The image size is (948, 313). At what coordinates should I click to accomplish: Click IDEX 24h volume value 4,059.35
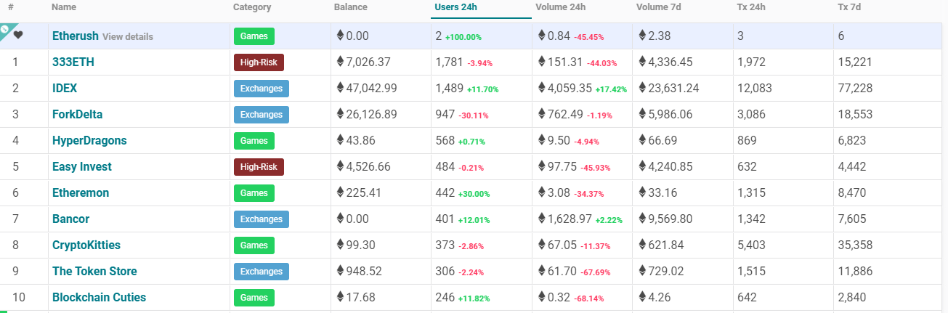(x=570, y=89)
